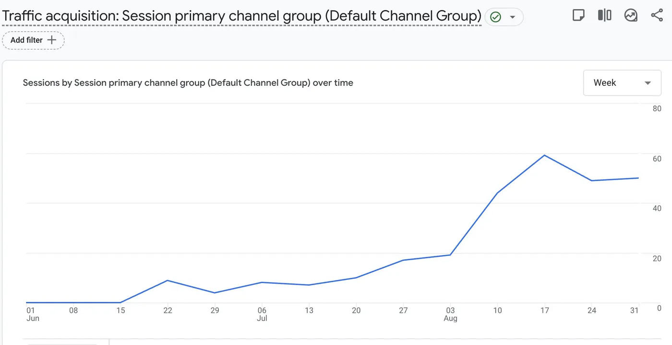Click the edit comparisons icon
Viewport: 672px width, 345px height.
tap(605, 15)
